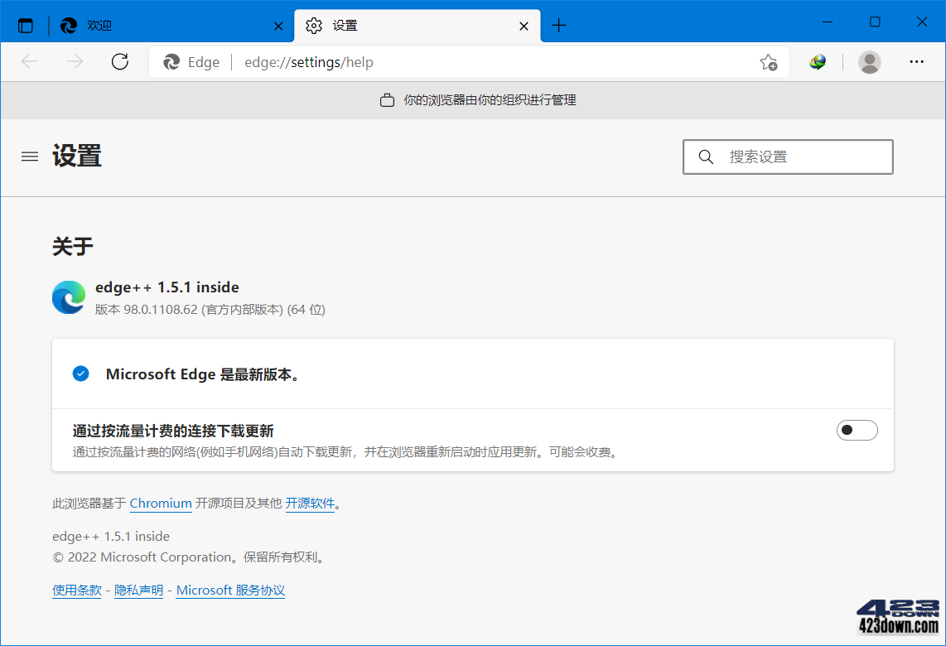Image resolution: width=946 pixels, height=646 pixels.
Task: Click the 通过按流量计费的连接下载更新 label
Action: [x=173, y=431]
